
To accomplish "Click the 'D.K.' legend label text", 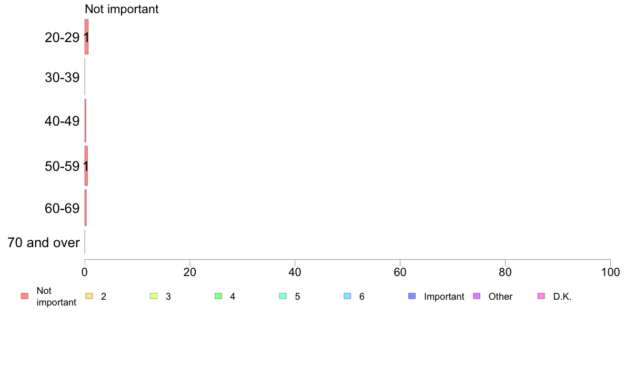I will pos(562,297).
